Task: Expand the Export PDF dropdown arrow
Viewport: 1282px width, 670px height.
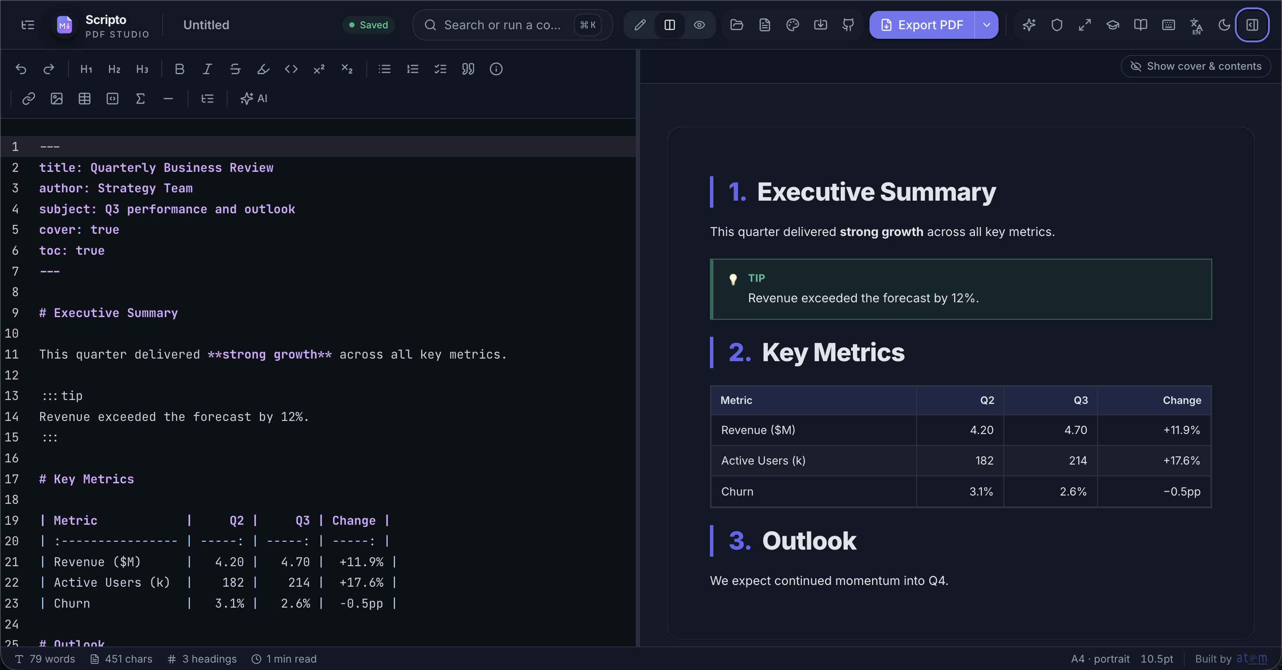Action: [986, 25]
